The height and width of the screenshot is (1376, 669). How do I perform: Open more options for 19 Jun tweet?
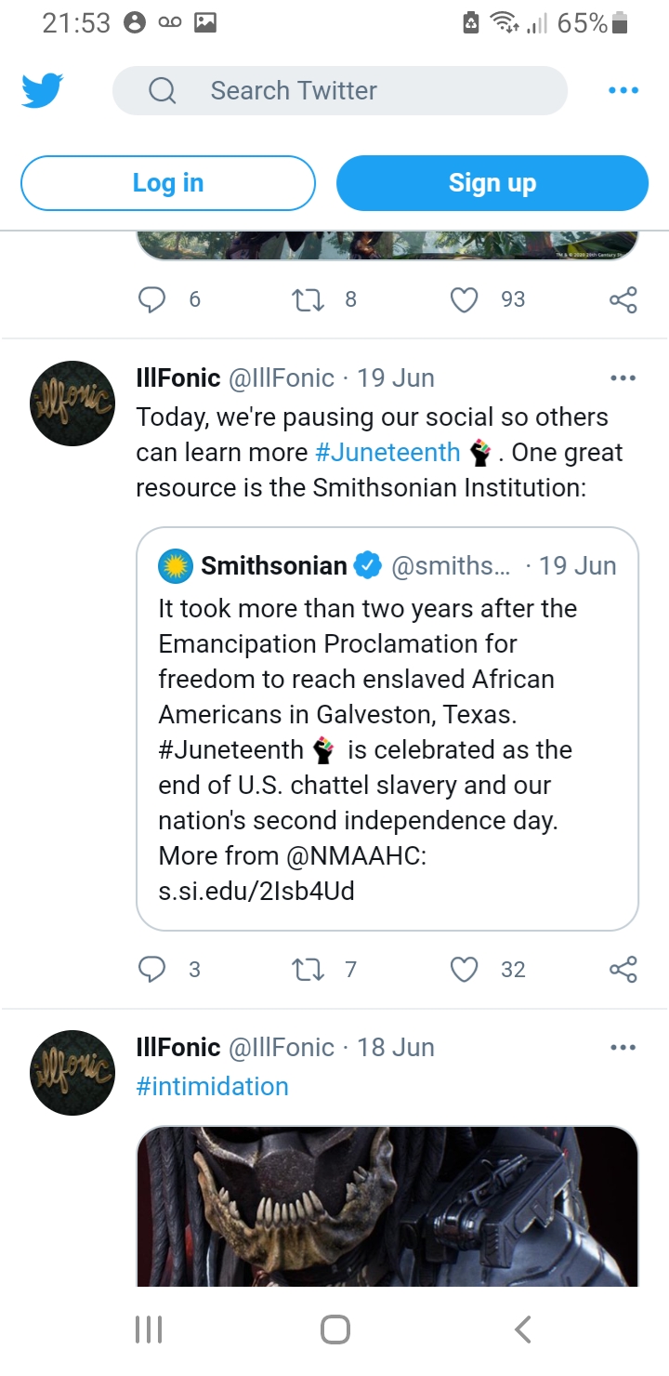tap(623, 378)
